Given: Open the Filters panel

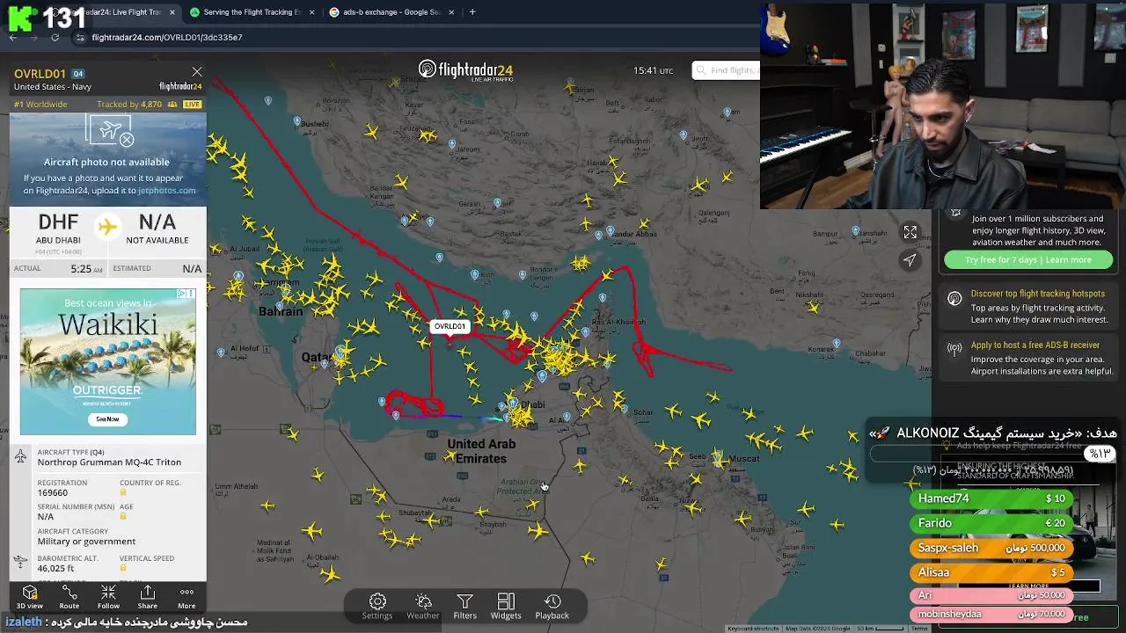Looking at the screenshot, I should (x=464, y=607).
